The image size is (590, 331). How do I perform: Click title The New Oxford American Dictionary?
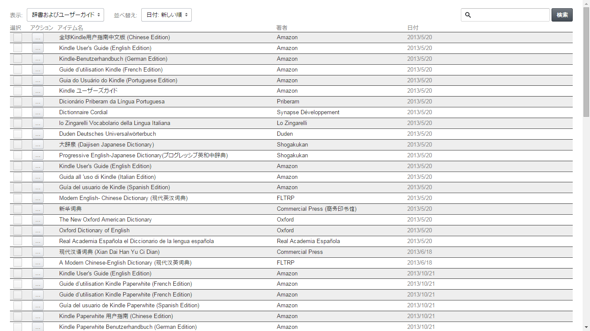point(105,220)
